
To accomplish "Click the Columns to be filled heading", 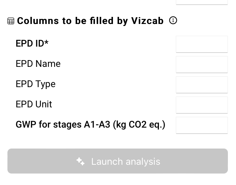I will pos(90,21).
